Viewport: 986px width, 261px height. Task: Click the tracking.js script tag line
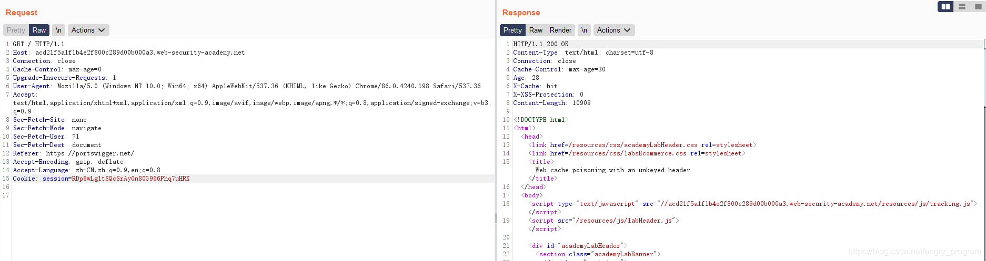coord(753,204)
